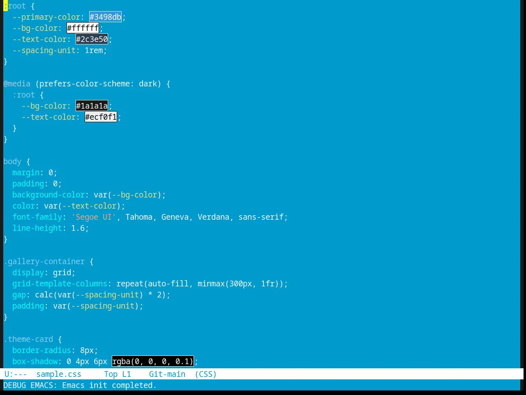This screenshot has width=526, height=395.
Task: Click the first :root selector at top
Action: (x=14, y=6)
